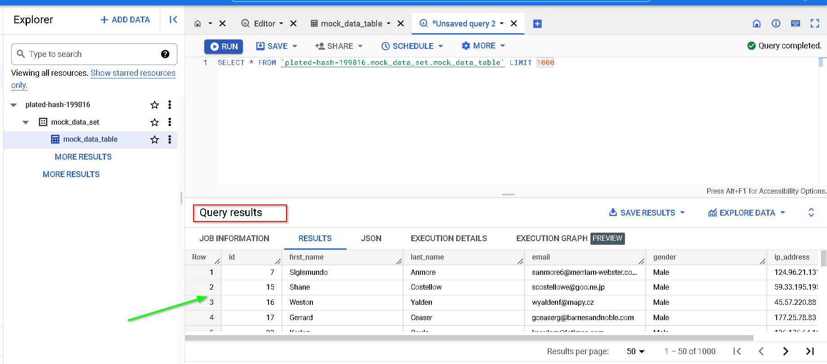The image size is (827, 364).
Task: Open actions menu for mock_data_table
Action: [169, 139]
